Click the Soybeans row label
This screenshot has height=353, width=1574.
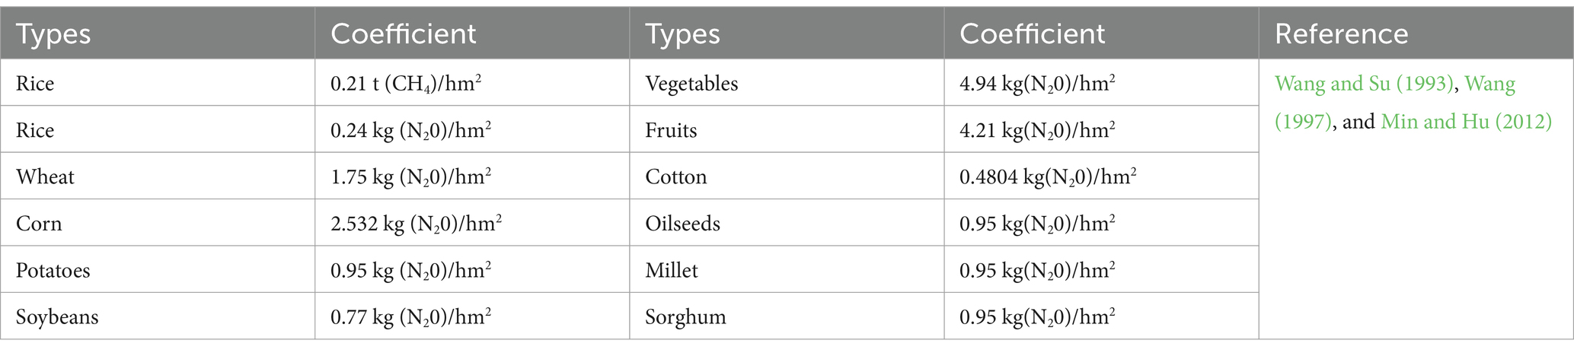pos(57,317)
